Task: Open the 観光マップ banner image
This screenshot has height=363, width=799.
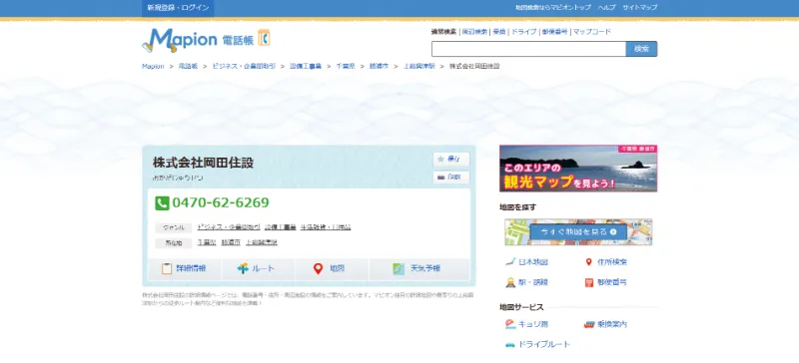Action: click(578, 169)
